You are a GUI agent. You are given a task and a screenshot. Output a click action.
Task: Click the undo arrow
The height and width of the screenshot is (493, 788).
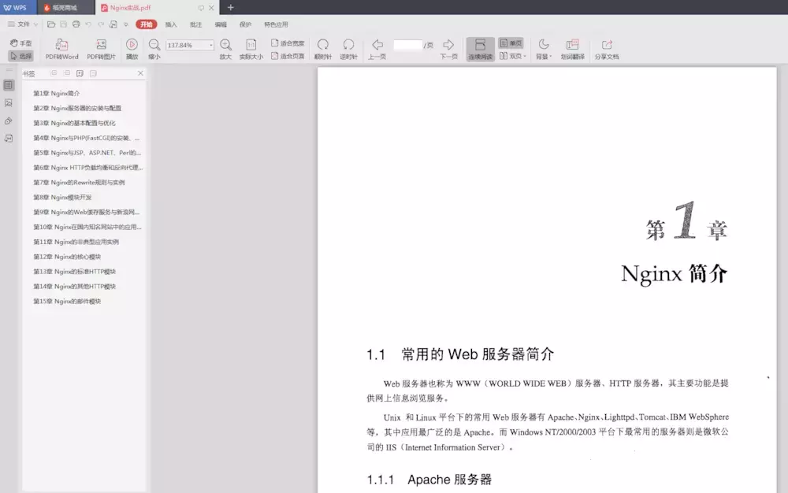(x=88, y=24)
